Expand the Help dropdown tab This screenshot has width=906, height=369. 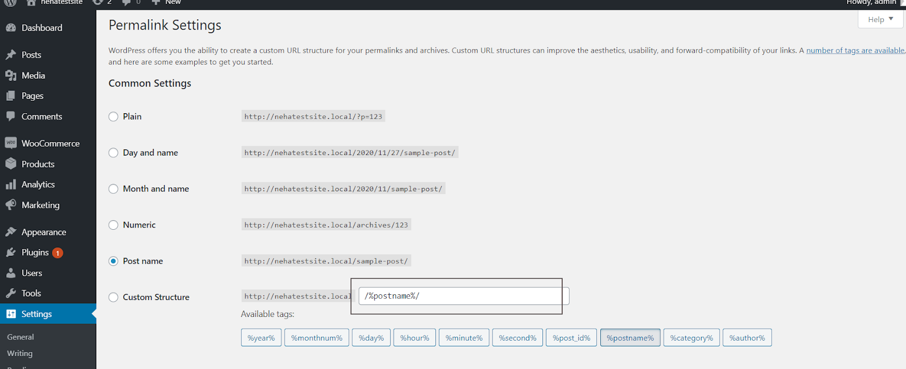(x=881, y=19)
